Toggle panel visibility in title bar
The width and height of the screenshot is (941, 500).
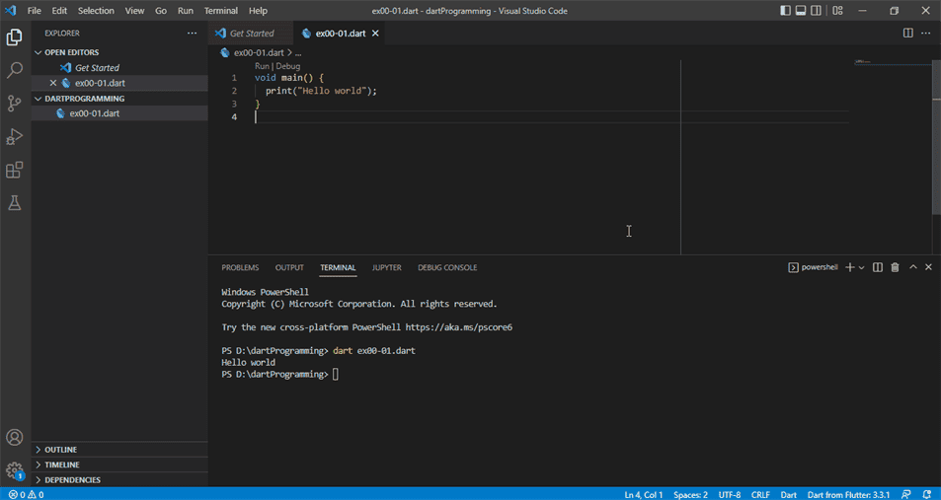801,11
